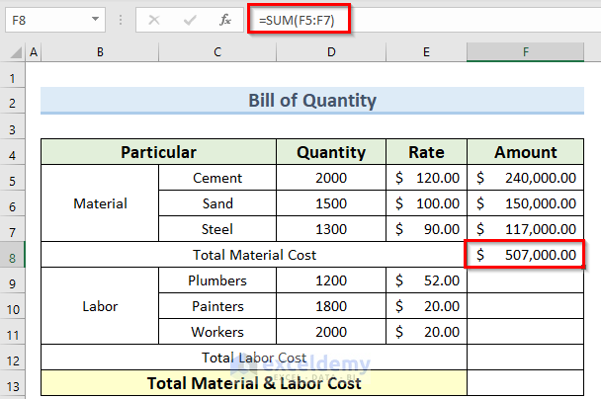The width and height of the screenshot is (601, 399).
Task: Click Steel quantity 1300 cell
Action: [331, 229]
